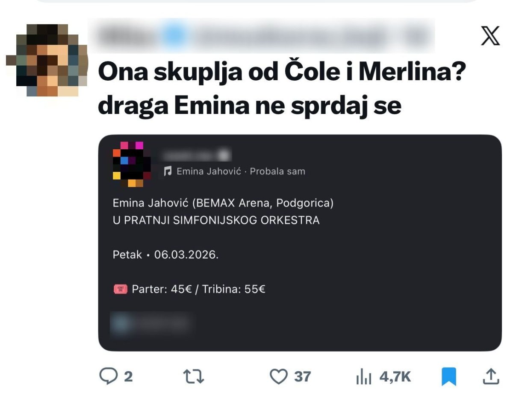Screen dimensions: 513x395
Task: Toggle the blue bookmark icon
Action: coord(448,377)
